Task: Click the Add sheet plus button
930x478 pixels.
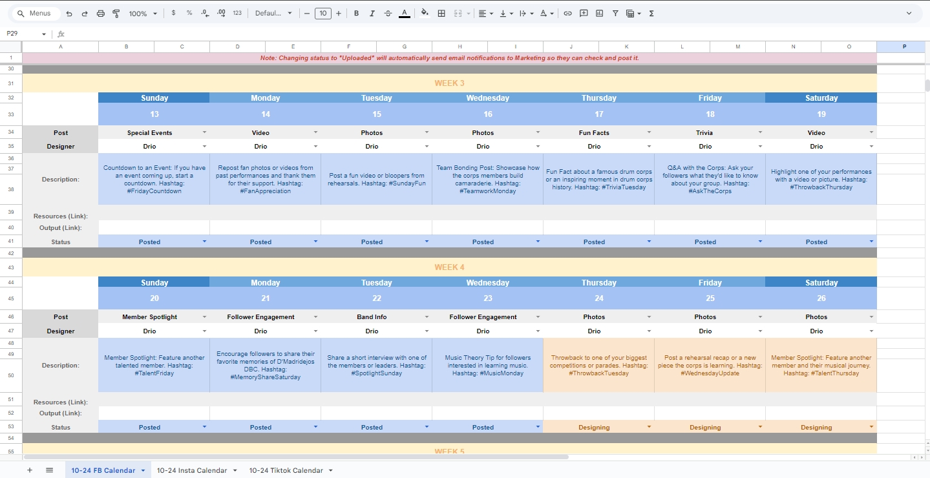Action: (30, 470)
